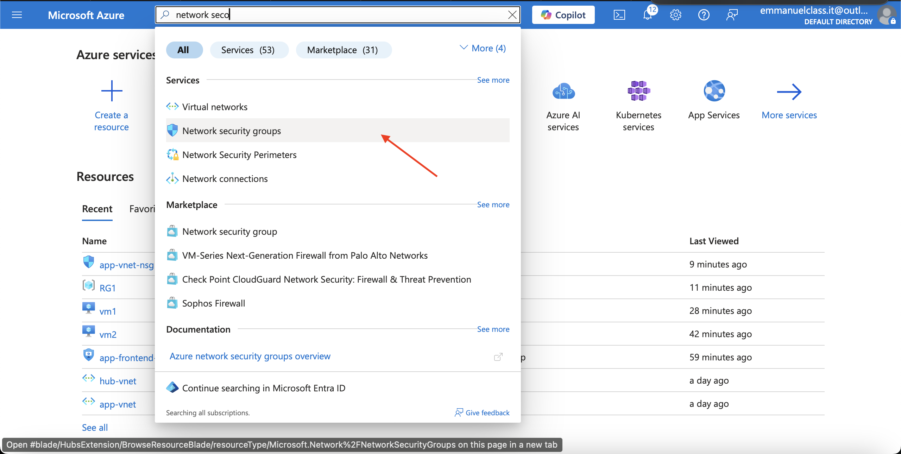Open the help question mark icon
Viewport: 901px width, 454px height.
click(704, 15)
